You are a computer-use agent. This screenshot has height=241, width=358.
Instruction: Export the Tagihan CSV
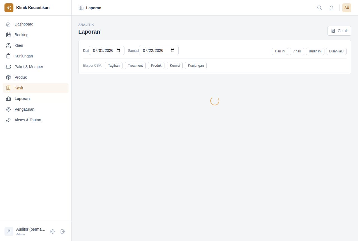tap(114, 66)
